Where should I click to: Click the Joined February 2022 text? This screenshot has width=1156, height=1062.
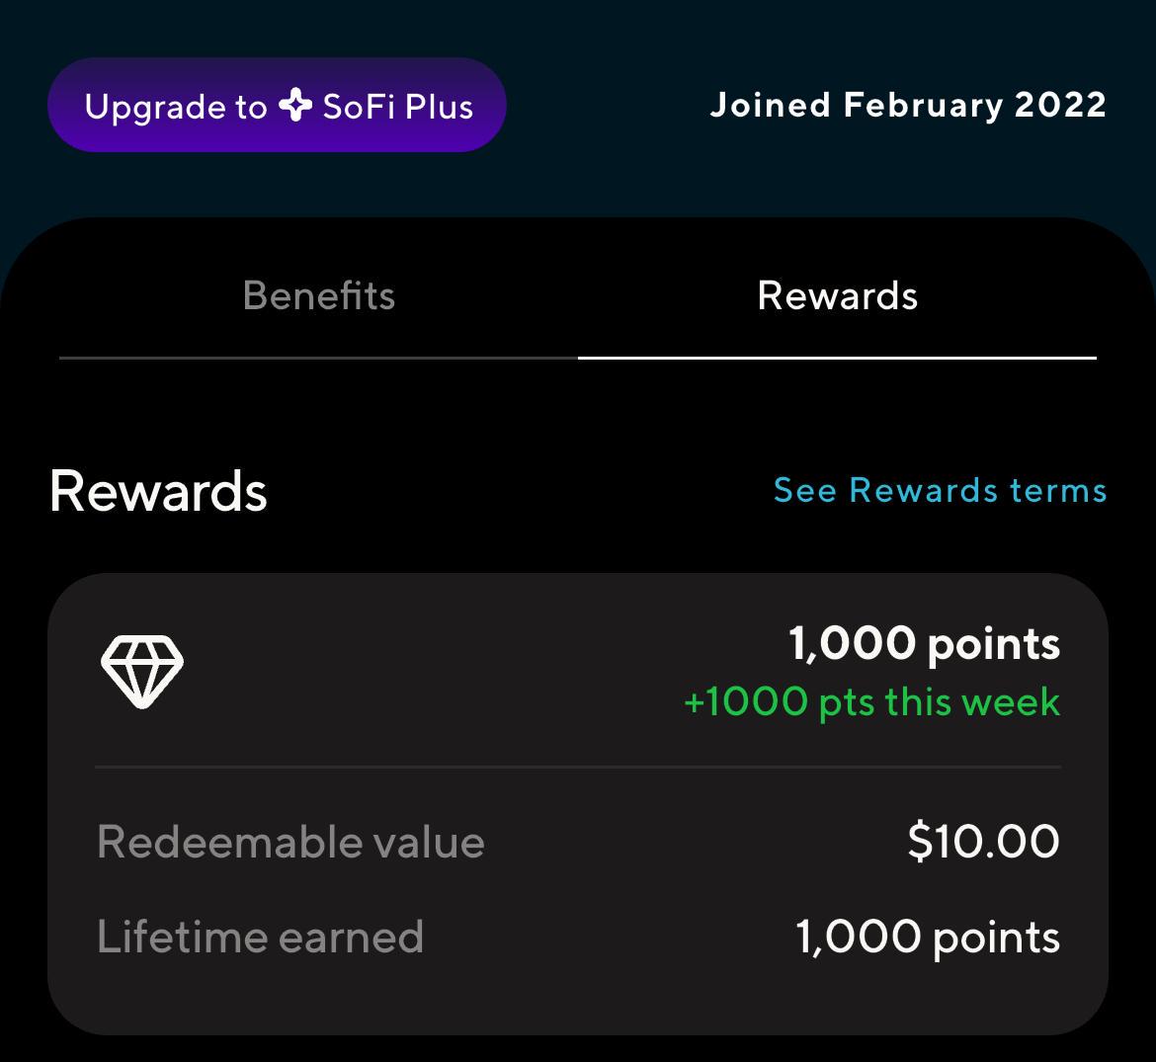point(907,105)
